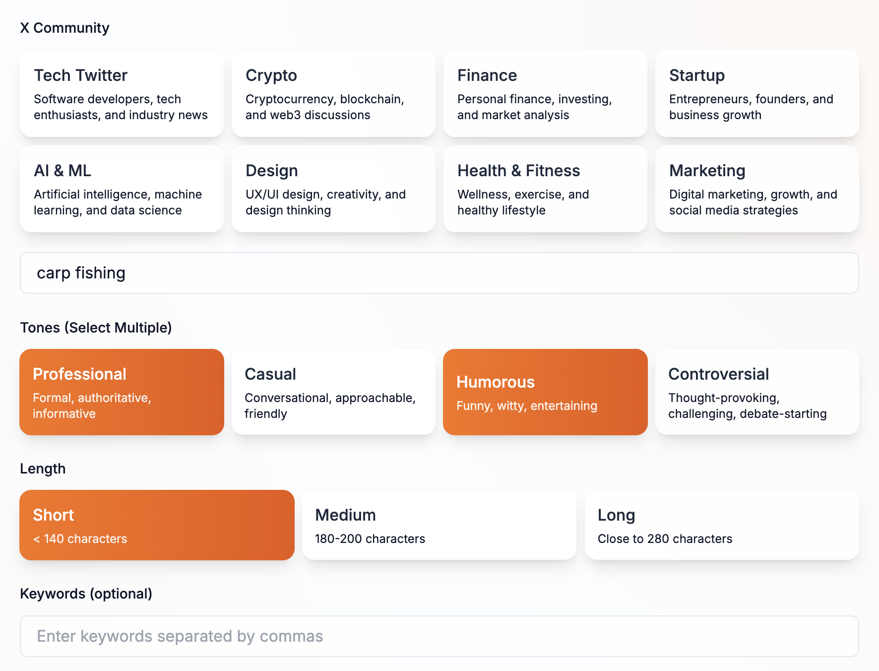Select the Design community card
The width and height of the screenshot is (879, 671).
tap(333, 189)
